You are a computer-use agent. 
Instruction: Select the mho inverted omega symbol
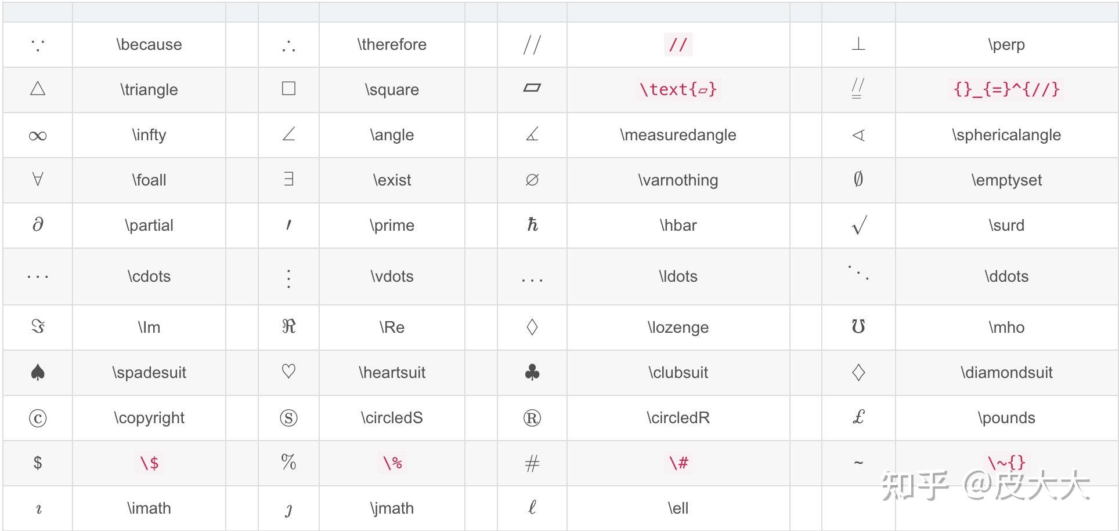[858, 327]
